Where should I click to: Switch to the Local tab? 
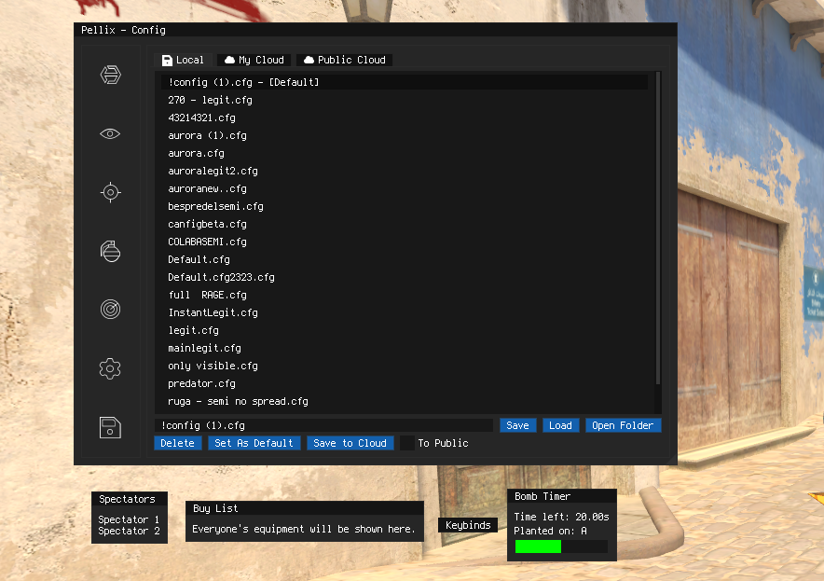click(184, 60)
